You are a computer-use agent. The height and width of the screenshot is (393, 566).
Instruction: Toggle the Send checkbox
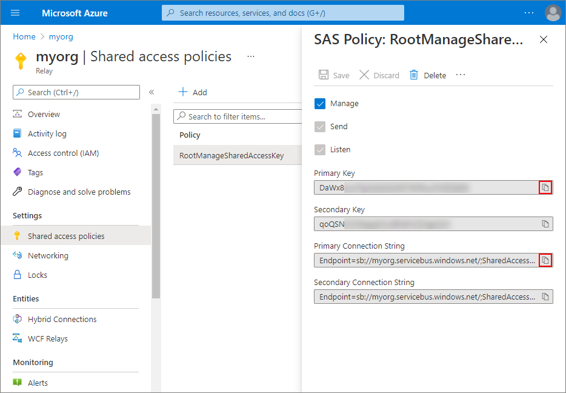(x=321, y=127)
